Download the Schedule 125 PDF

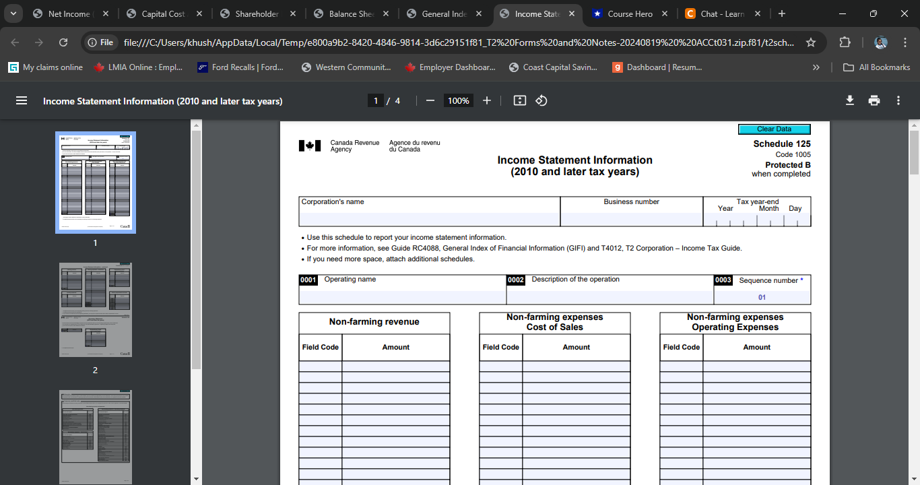pos(849,100)
